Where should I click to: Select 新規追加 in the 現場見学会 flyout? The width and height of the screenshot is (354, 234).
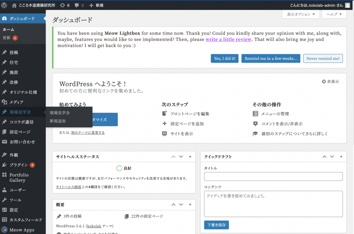coord(58,121)
